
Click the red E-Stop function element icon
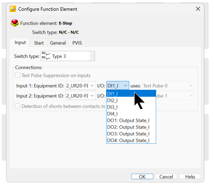14,23
